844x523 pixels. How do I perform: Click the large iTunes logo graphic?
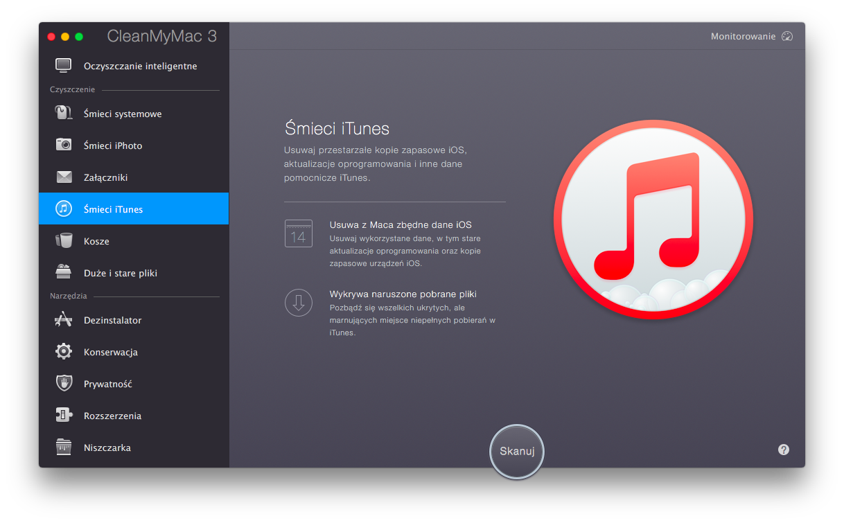coord(653,219)
